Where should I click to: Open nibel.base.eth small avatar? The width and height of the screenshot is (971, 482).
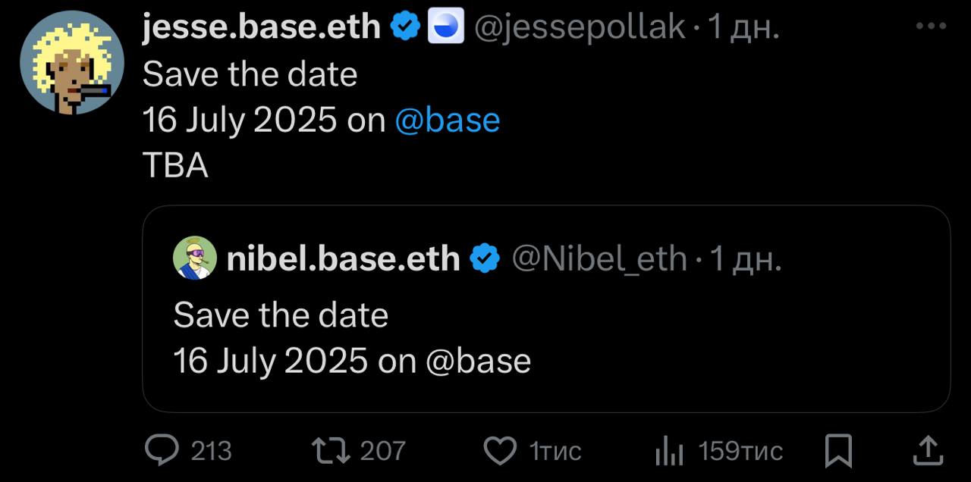point(196,258)
